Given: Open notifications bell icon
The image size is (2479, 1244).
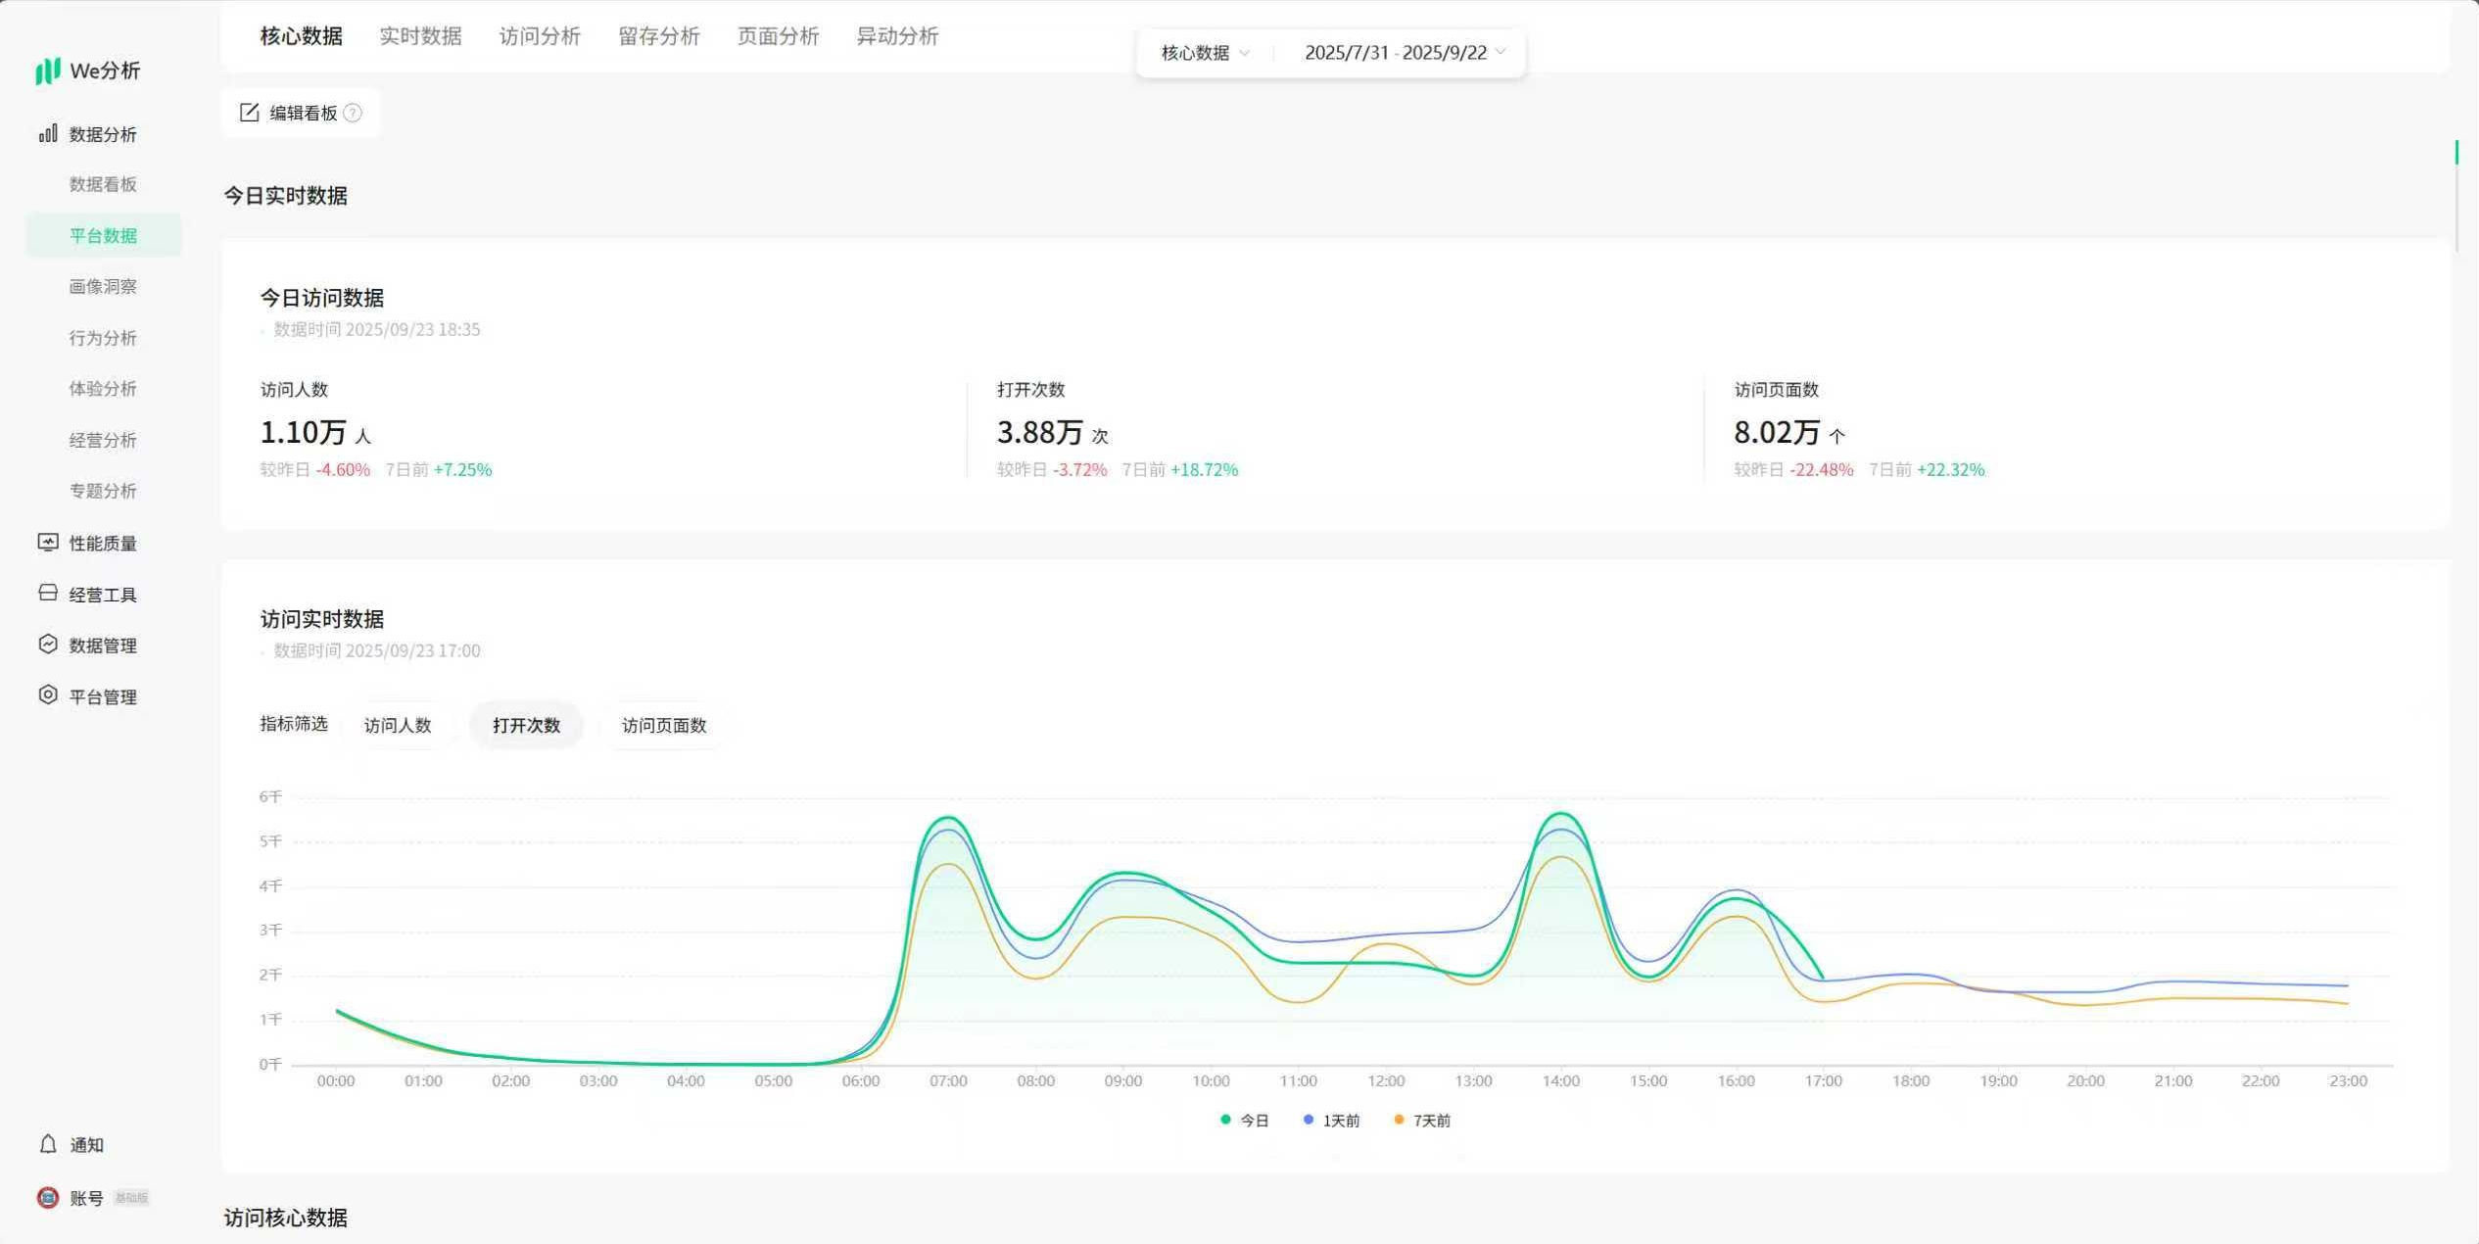Looking at the screenshot, I should (47, 1144).
